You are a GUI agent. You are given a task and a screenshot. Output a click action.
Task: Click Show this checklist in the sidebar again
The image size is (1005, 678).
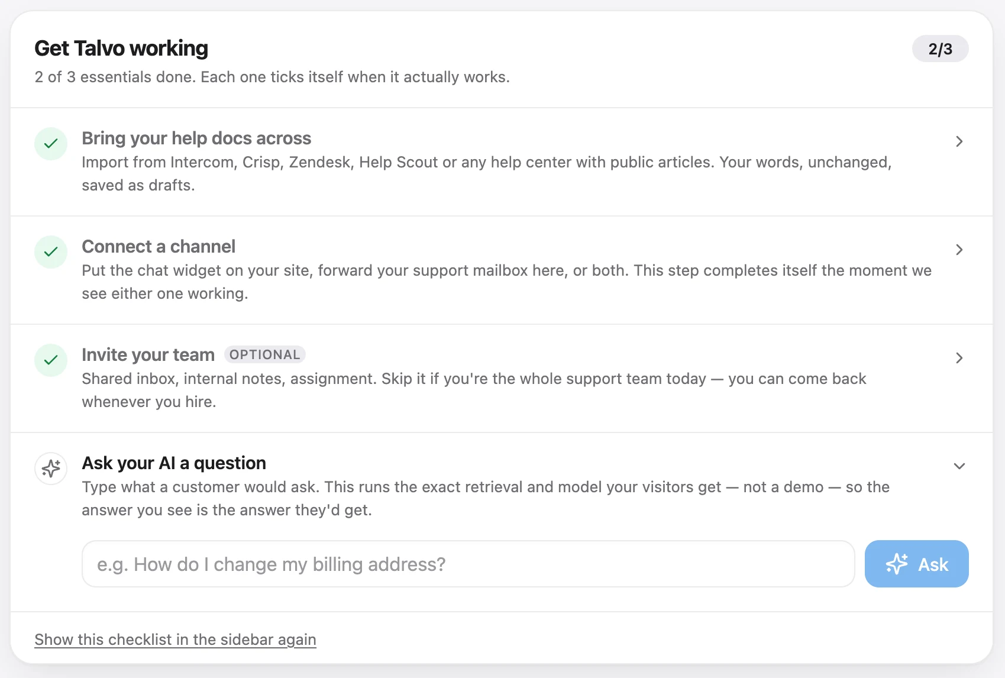[x=175, y=640]
